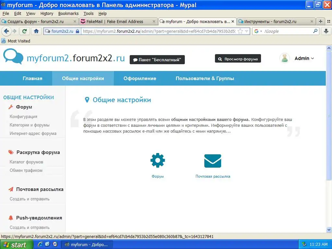
Task: Click the tags icon beside Раскрутка форума
Action: pyautogui.click(x=11, y=152)
